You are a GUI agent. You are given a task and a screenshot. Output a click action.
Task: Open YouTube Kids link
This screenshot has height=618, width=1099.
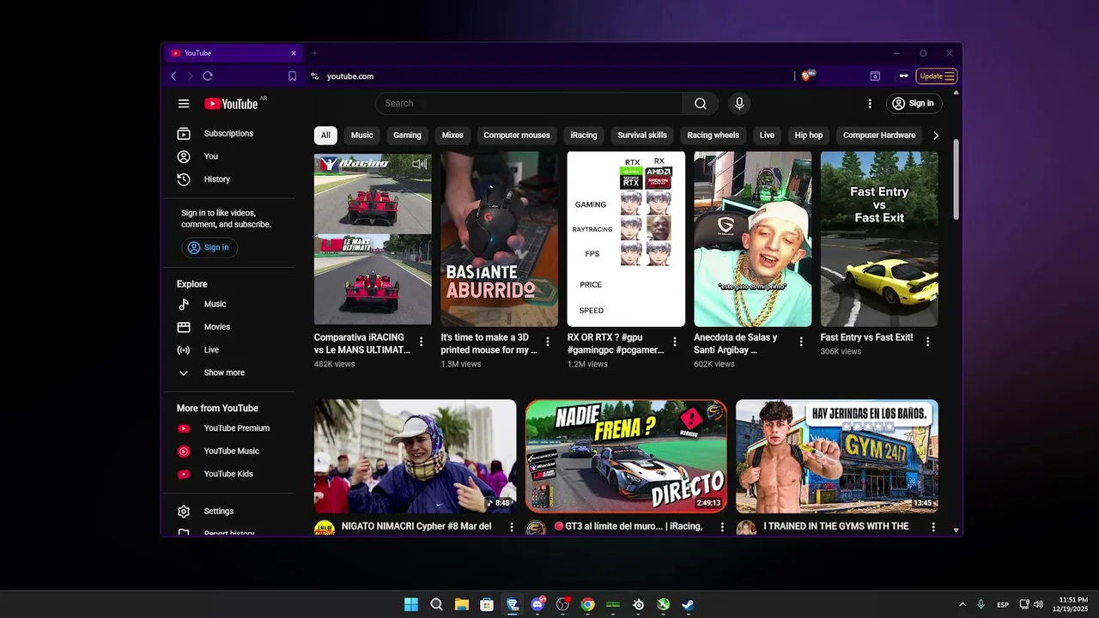point(228,474)
